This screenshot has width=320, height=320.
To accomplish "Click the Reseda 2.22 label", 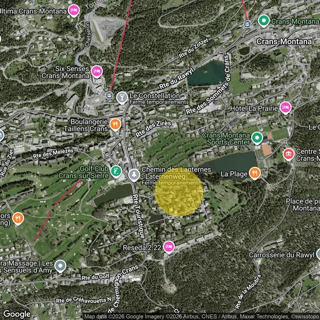I will click(x=142, y=248).
